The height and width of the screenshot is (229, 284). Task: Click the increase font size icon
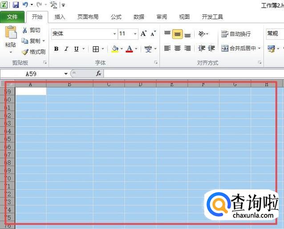tap(143, 34)
